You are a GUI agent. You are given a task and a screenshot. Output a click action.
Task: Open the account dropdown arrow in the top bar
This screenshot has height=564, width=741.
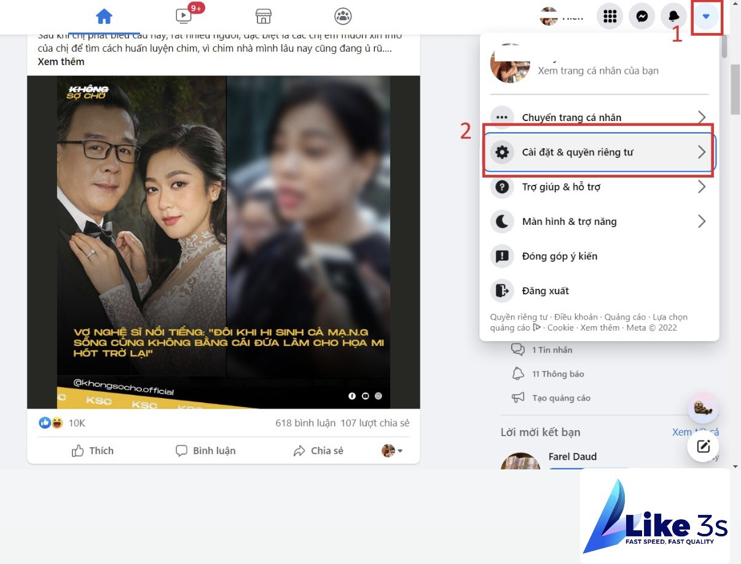coord(707,17)
